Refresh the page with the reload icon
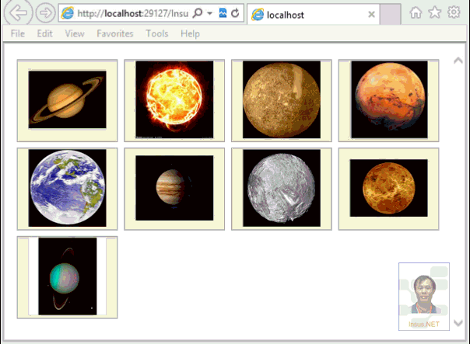 pos(235,13)
